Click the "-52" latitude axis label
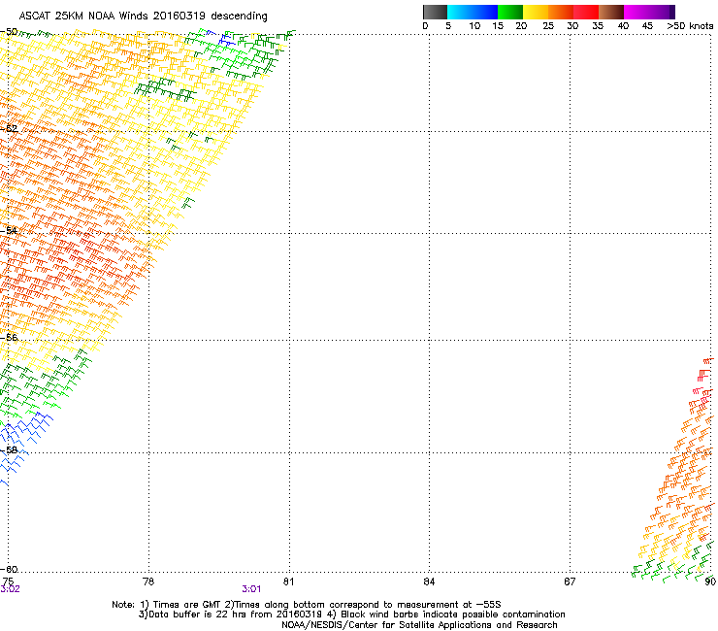The image size is (718, 631). (x=9, y=129)
